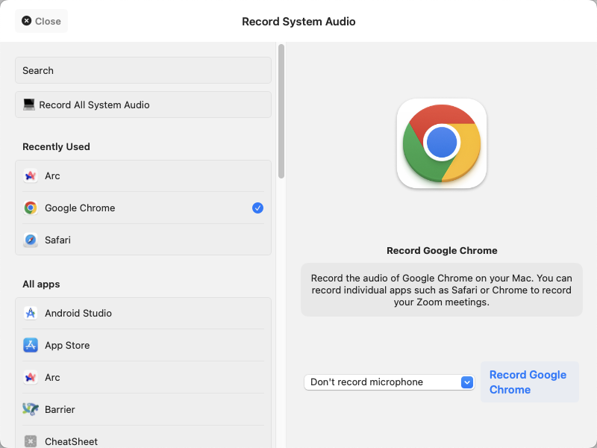
Task: Click the Record System Audio title
Action: point(298,22)
